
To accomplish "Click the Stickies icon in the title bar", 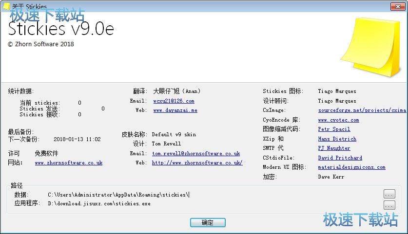I will coord(6,6).
